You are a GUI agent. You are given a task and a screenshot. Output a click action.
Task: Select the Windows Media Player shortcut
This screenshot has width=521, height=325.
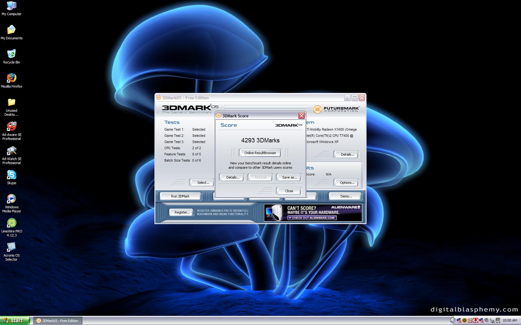(x=11, y=204)
